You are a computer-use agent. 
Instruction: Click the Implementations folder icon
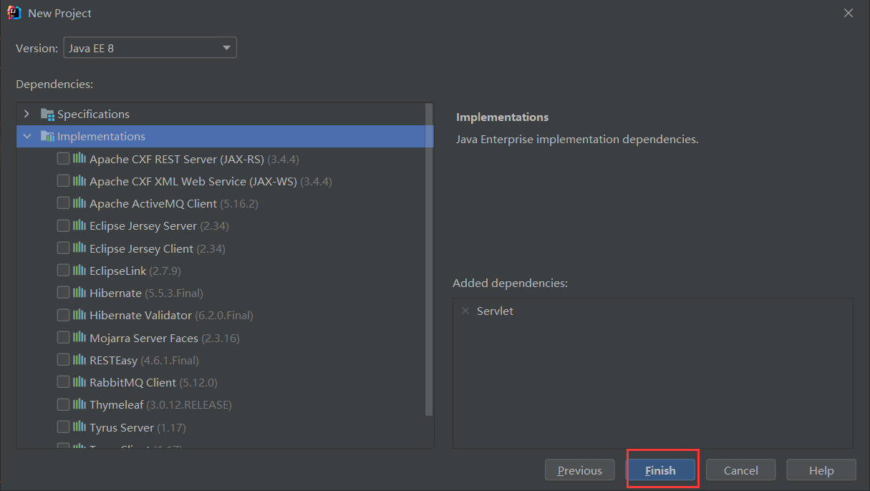coord(47,137)
